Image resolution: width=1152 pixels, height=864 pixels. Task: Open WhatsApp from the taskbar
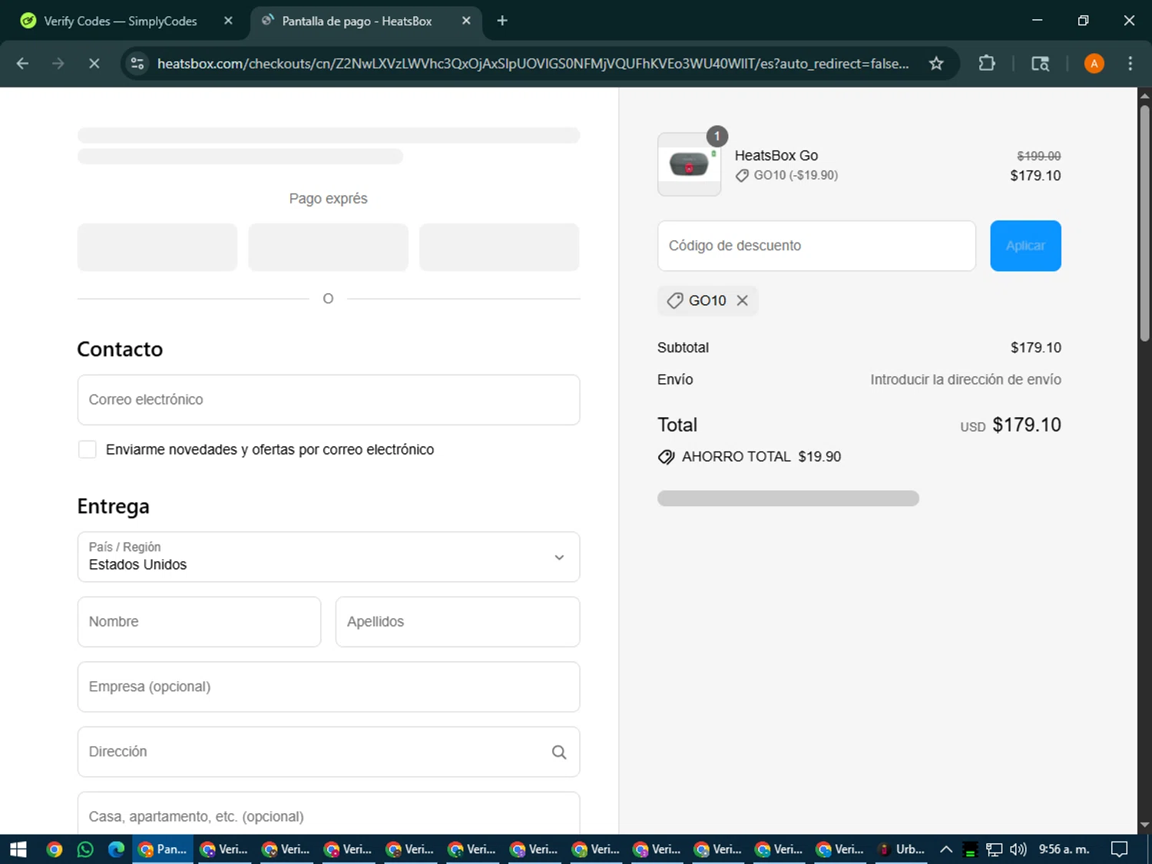pos(85,849)
